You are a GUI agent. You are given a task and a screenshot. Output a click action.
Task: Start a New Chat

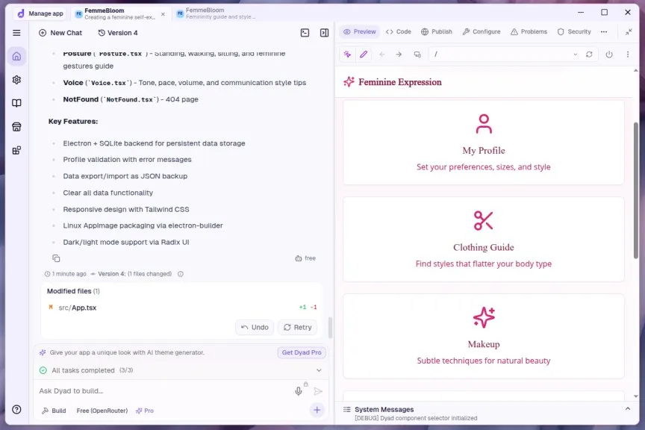(60, 33)
